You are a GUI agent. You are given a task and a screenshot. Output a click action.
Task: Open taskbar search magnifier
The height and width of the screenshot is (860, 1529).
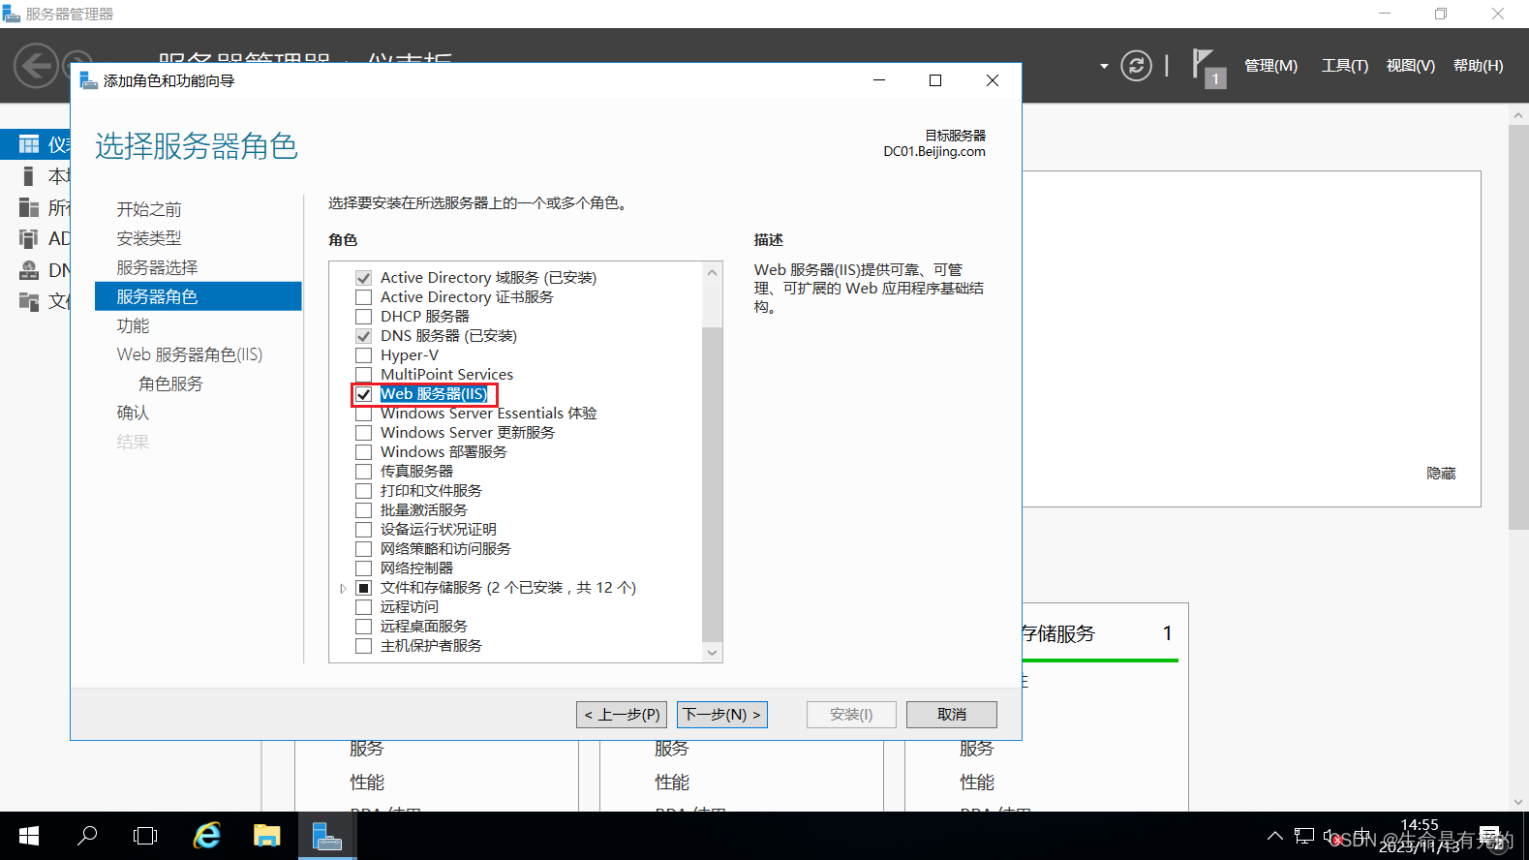tap(87, 836)
